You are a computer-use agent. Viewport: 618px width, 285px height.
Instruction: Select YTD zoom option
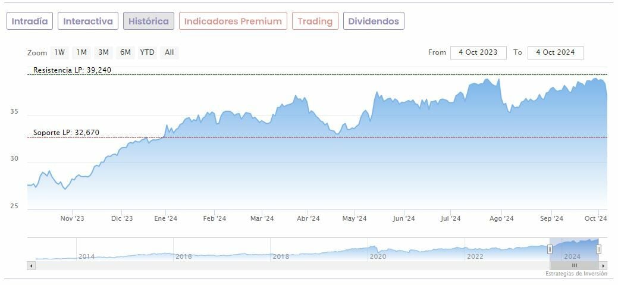147,52
